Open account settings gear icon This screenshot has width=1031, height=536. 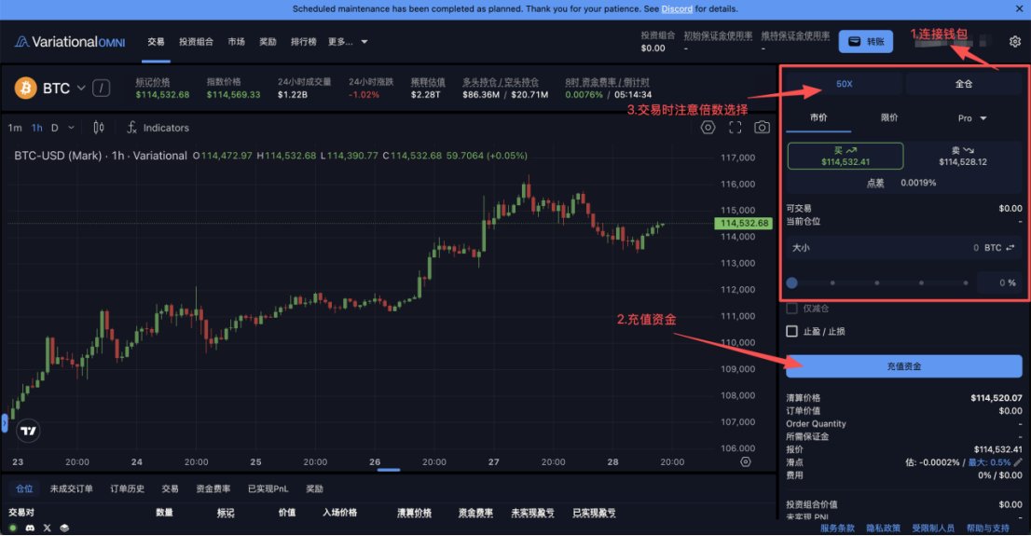[1015, 41]
